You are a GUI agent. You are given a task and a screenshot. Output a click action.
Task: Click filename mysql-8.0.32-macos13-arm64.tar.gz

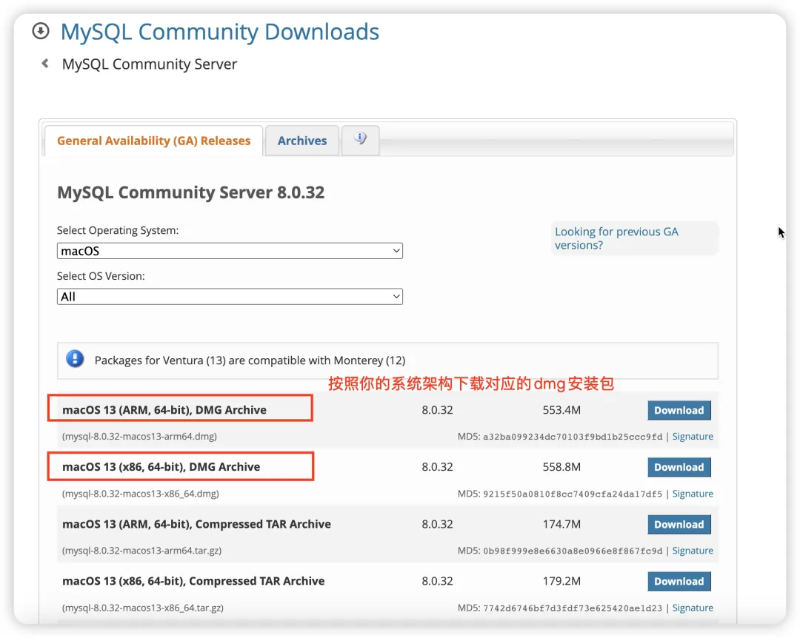(x=141, y=551)
